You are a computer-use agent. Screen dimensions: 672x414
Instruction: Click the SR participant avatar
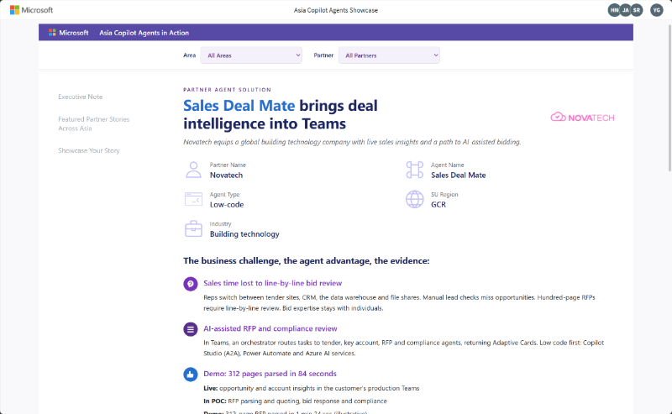(637, 10)
